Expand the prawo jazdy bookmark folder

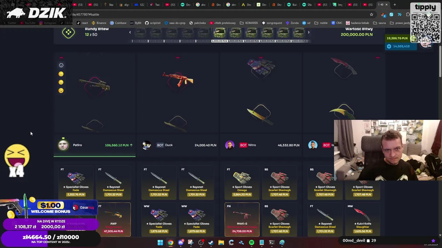pyautogui.click(x=400, y=23)
